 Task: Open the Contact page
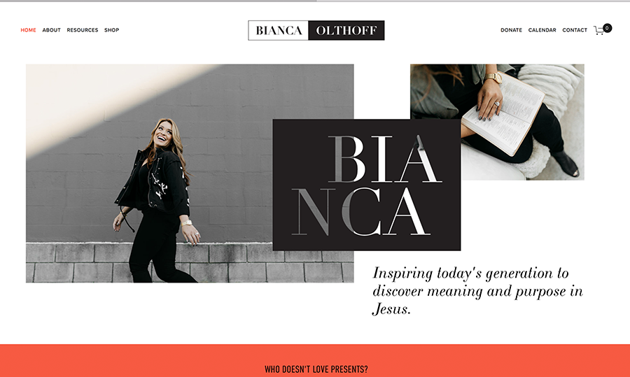point(575,30)
